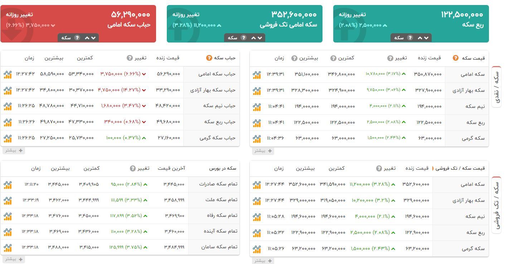Click big price ۱۲۲,۵۰۰,۰۰۰ on ربع سکه card
Screen dimensions: 509x264
462,15
